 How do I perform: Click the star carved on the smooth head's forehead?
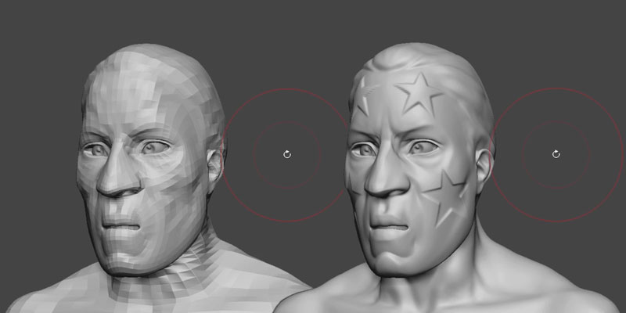pos(419,93)
